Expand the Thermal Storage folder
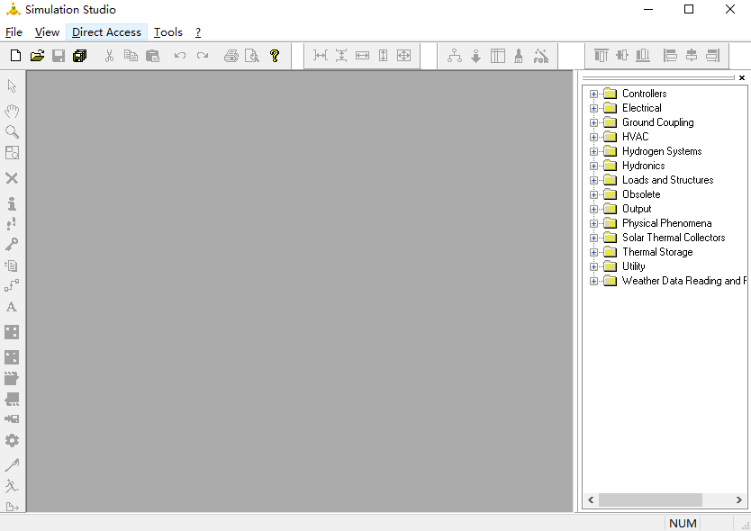The image size is (751, 531). tap(594, 252)
